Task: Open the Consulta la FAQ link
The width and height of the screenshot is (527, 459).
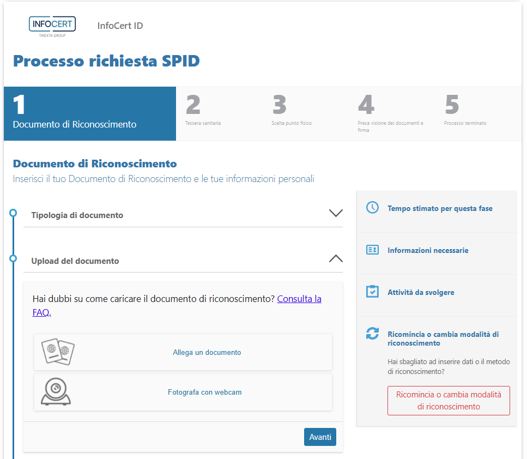Action: [x=299, y=299]
